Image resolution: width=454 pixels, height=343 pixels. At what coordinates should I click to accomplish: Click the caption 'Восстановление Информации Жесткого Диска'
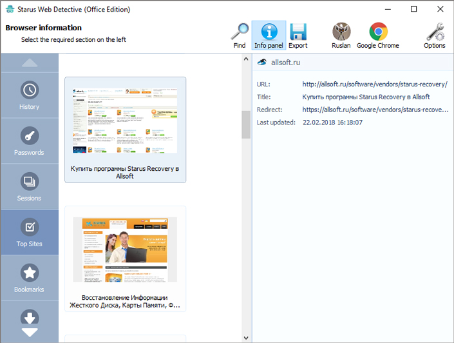pyautogui.click(x=125, y=302)
